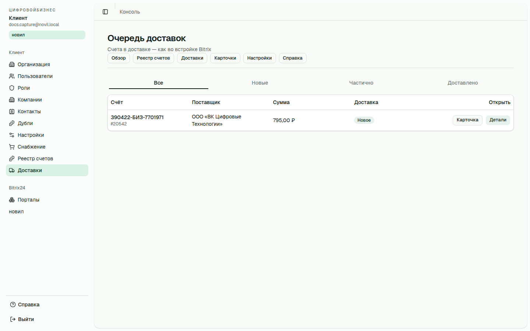This screenshot has height=331, width=530.
Task: Click the Новое delivery status badge
Action: [x=364, y=120]
